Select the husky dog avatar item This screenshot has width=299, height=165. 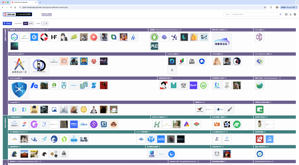pos(84,37)
